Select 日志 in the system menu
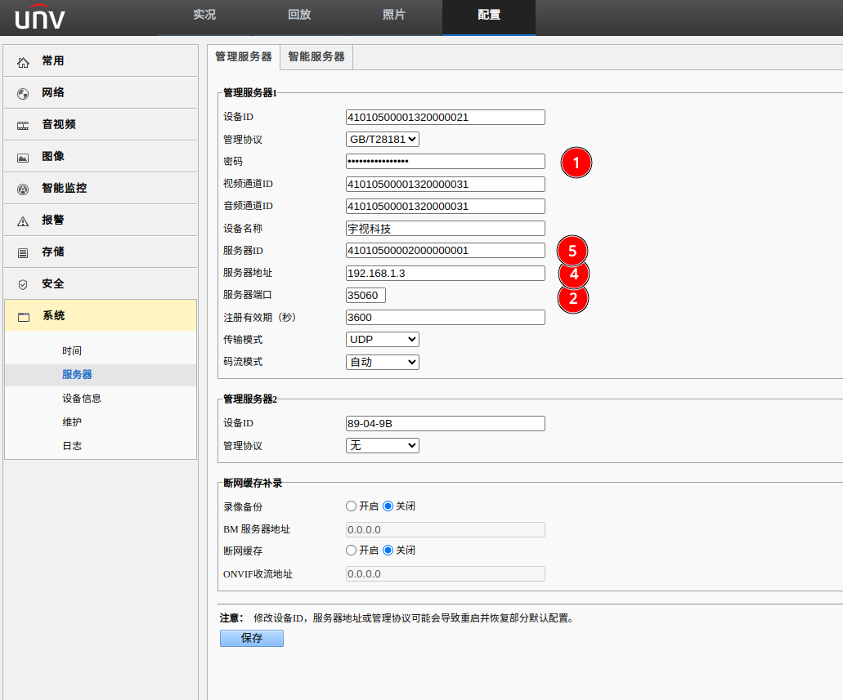Screen dimensions: 843x700 point(74,445)
